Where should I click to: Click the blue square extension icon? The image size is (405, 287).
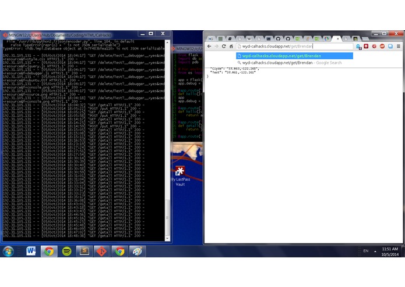[390, 46]
